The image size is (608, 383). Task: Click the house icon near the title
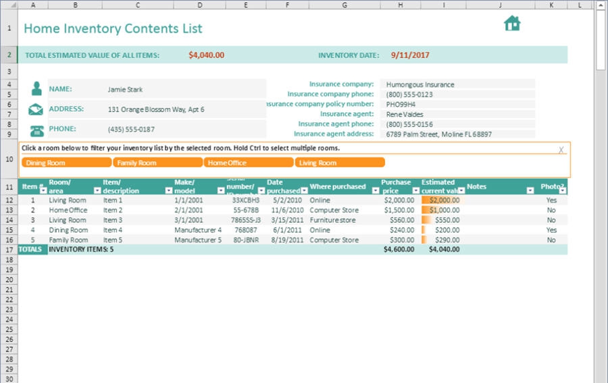tap(512, 24)
